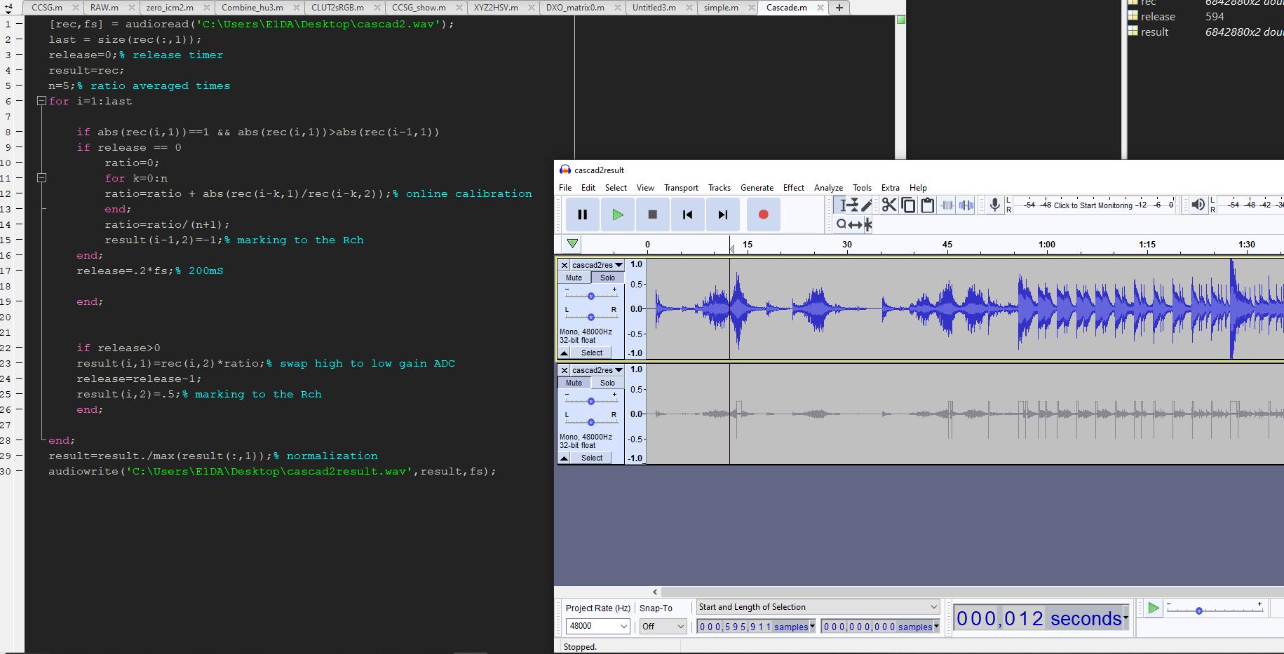The image size is (1284, 654).
Task: Toggle Mute on the second track
Action: pos(574,383)
